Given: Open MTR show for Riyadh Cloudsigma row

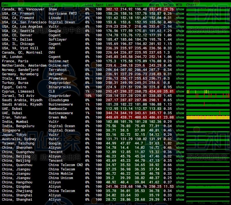Looking at the screenshot, I should [x=180, y=100].
